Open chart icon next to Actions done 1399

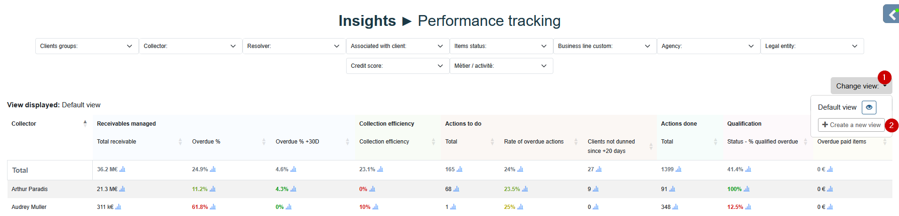click(x=679, y=169)
